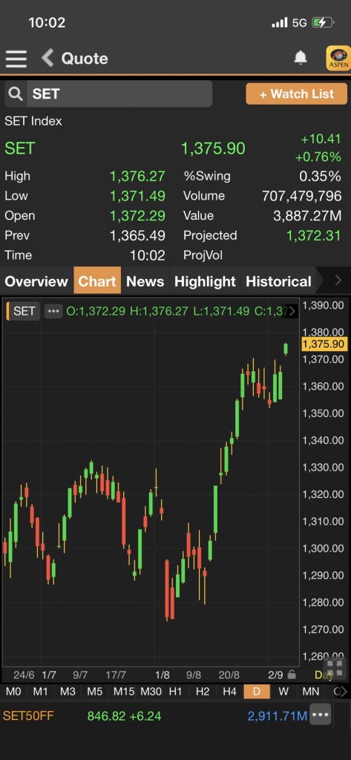This screenshot has width=351, height=760.
Task: Select M15 timeframe
Action: pos(124,692)
